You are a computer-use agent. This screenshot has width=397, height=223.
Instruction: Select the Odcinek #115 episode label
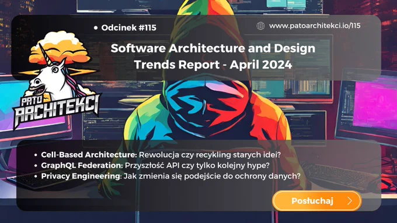(x=128, y=28)
